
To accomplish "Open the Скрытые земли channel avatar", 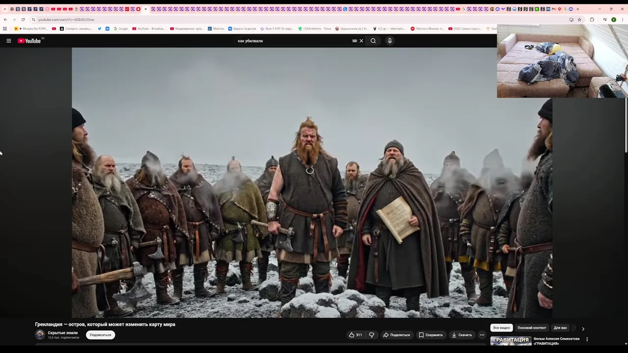I will pos(40,335).
